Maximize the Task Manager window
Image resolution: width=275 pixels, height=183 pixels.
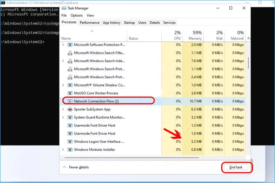click(231, 8)
